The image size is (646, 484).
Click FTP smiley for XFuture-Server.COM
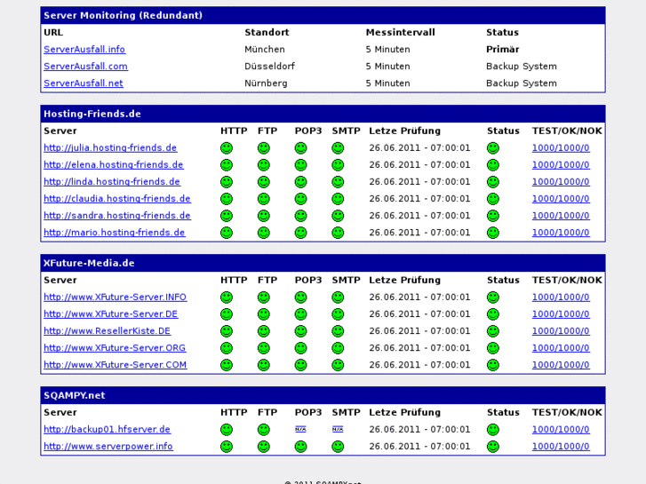coord(264,364)
